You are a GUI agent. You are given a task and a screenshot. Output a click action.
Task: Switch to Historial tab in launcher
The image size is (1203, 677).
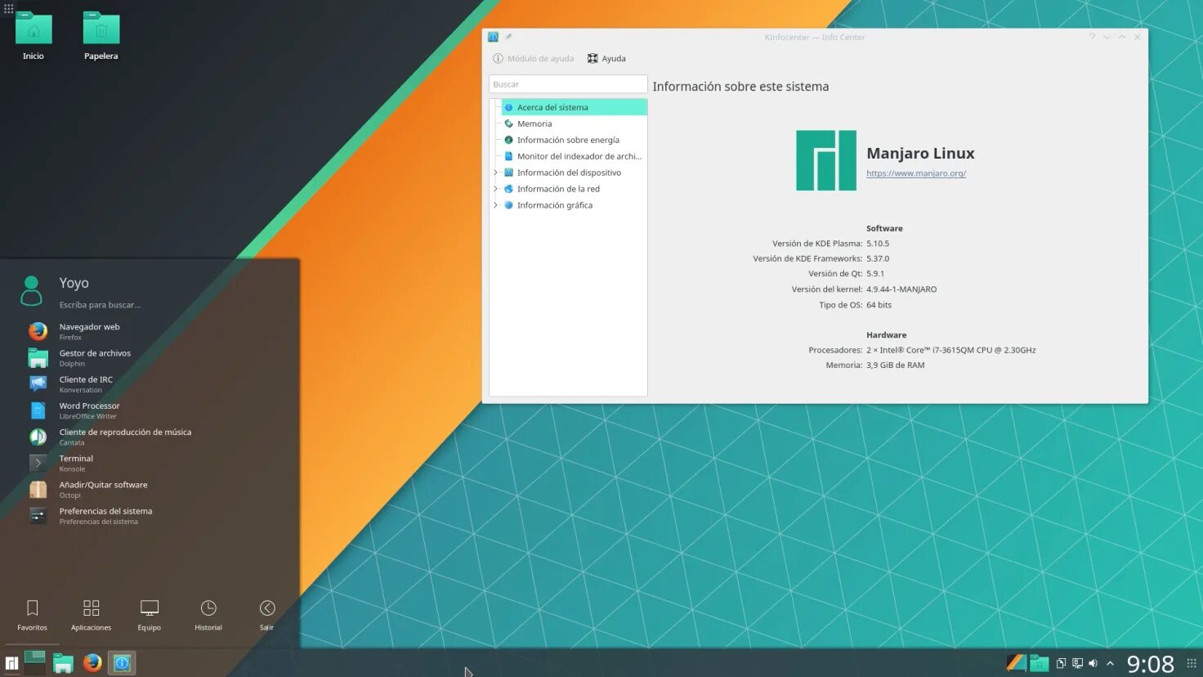[208, 615]
